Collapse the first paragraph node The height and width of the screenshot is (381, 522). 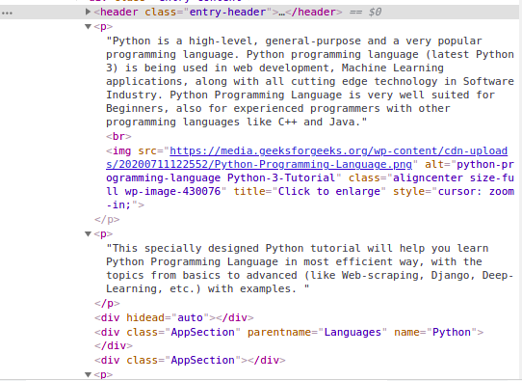[88, 26]
